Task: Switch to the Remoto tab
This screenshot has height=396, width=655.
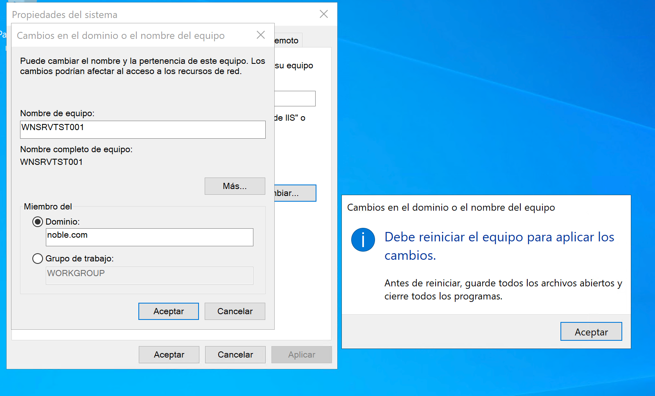Action: [x=288, y=40]
